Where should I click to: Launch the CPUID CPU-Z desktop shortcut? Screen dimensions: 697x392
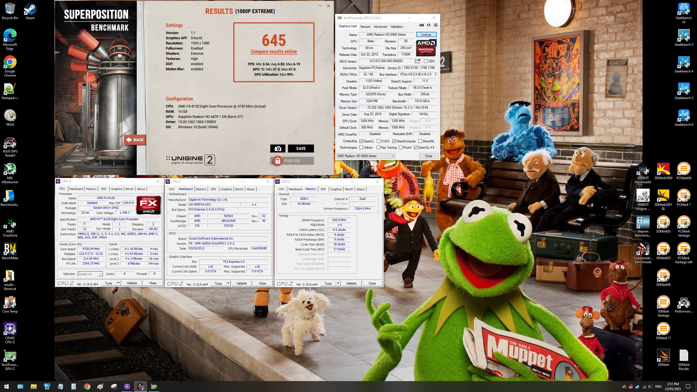[x=10, y=333]
